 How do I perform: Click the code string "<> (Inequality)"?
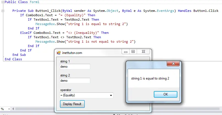[83, 33]
